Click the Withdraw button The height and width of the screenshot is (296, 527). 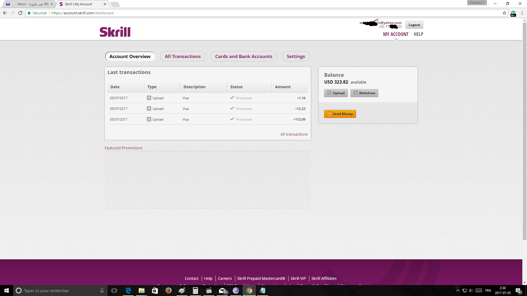coord(364,93)
